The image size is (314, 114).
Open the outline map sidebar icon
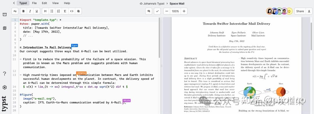[5, 28]
